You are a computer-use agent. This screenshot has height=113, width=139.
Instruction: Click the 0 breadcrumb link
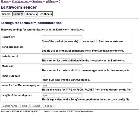tap(59, 1)
